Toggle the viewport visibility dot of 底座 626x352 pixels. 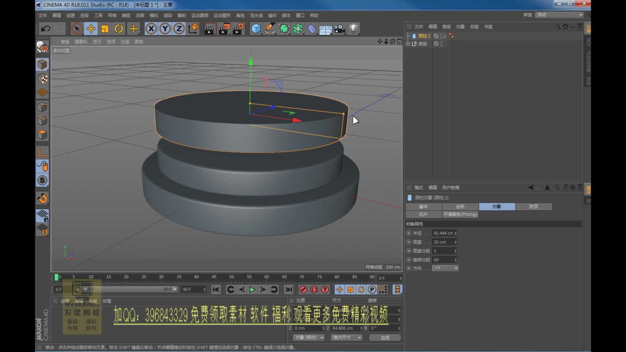point(441,43)
